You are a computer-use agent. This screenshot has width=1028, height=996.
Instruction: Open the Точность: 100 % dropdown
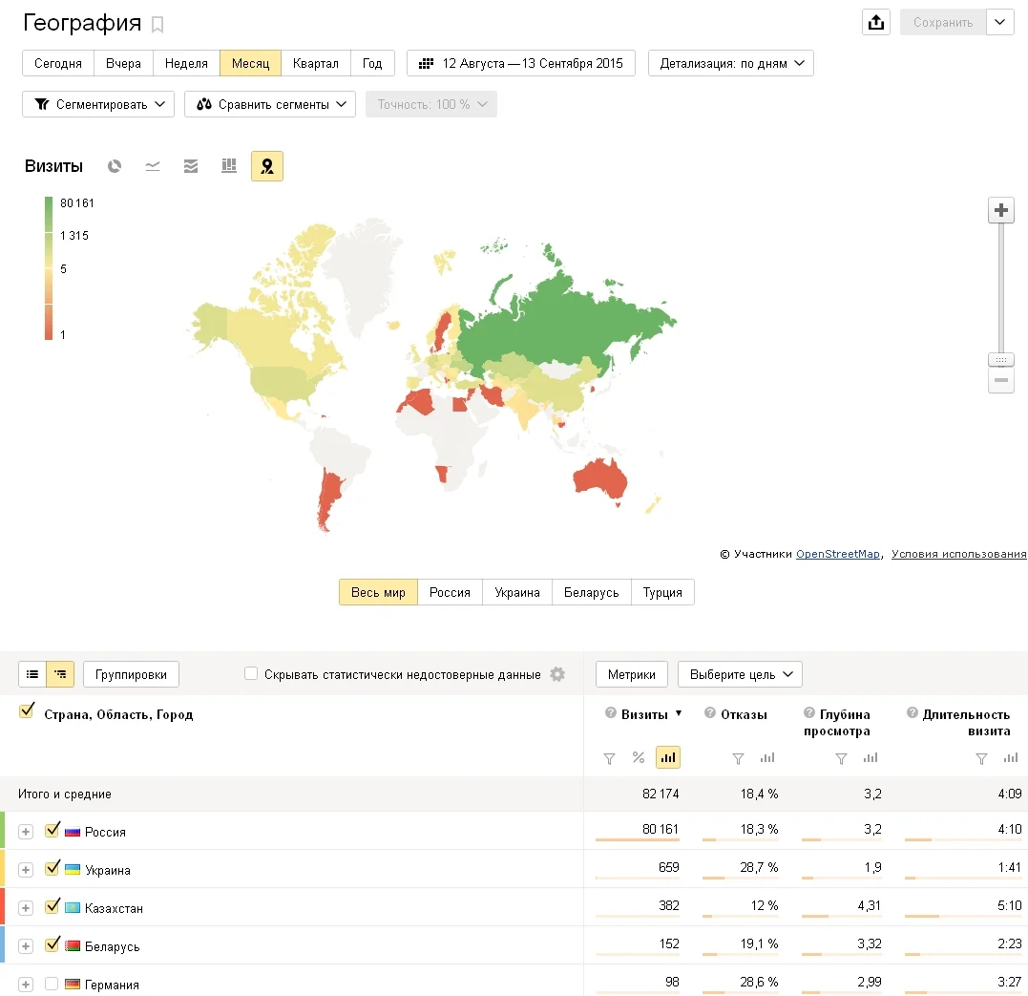[431, 104]
